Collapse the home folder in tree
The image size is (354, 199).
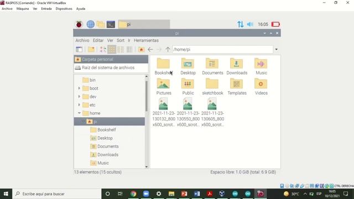coord(79,113)
